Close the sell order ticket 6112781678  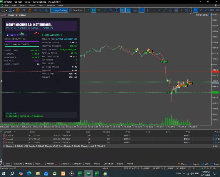coord(219,142)
